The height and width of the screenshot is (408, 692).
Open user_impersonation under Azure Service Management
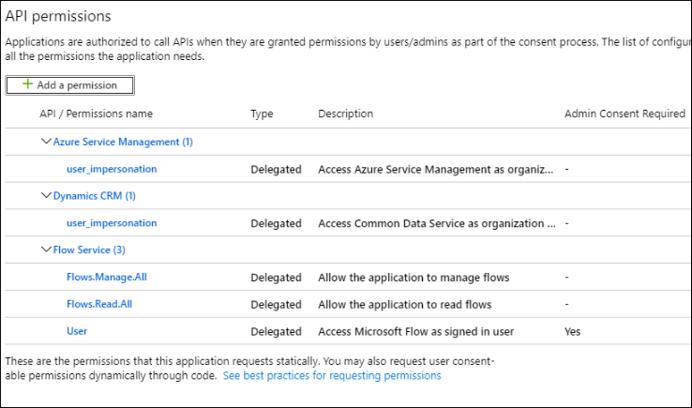[112, 169]
